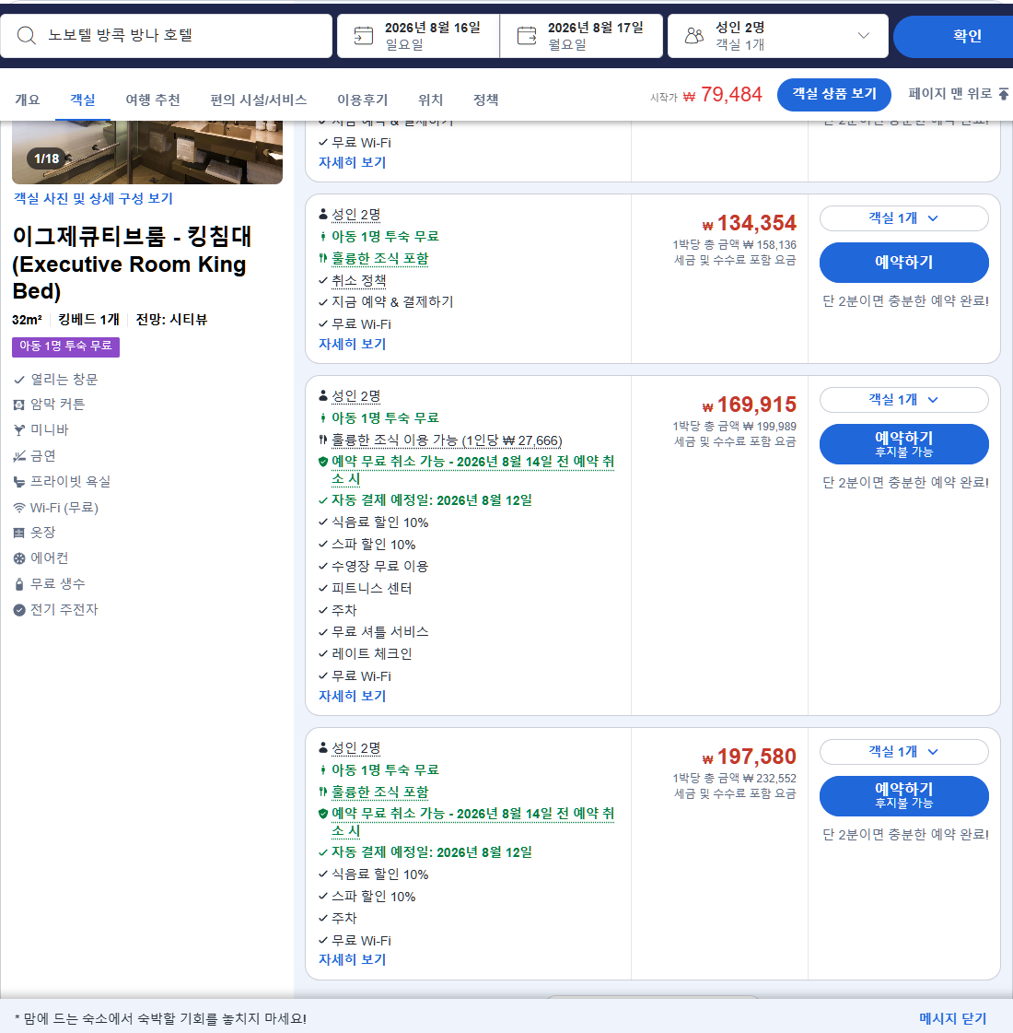The image size is (1013, 1033).
Task: Click 자세히 보기 in ₩169,915 offer
Action: coord(352,696)
